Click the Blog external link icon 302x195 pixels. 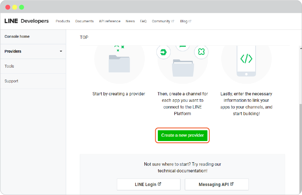coord(190,21)
